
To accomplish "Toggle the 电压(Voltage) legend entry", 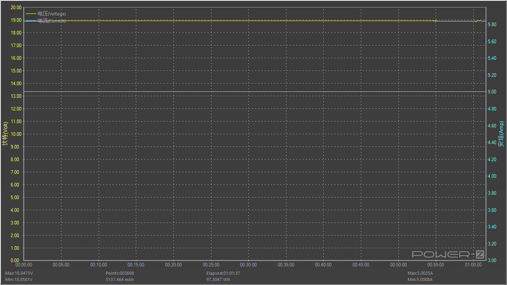I will coord(51,14).
